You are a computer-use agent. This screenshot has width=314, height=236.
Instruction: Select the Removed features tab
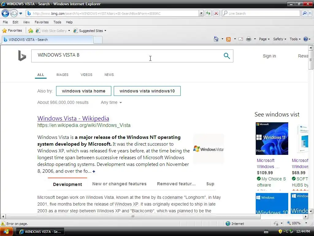click(176, 184)
